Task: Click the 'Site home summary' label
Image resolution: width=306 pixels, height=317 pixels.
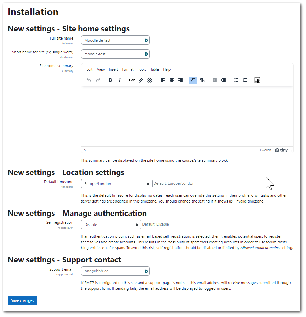Action: click(x=56, y=66)
